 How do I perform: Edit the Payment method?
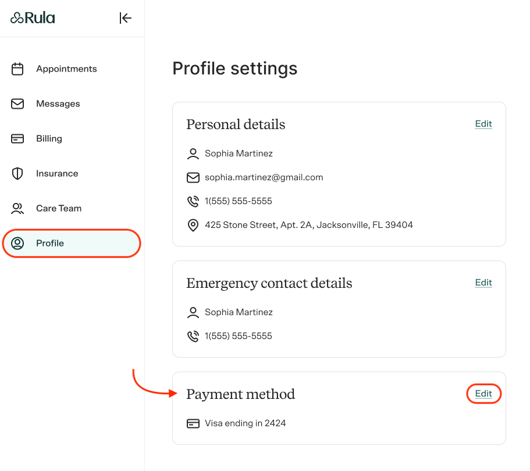(483, 394)
